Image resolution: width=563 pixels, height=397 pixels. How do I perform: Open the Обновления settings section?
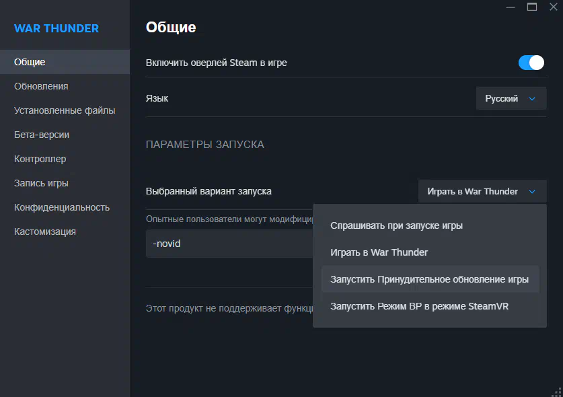click(41, 86)
